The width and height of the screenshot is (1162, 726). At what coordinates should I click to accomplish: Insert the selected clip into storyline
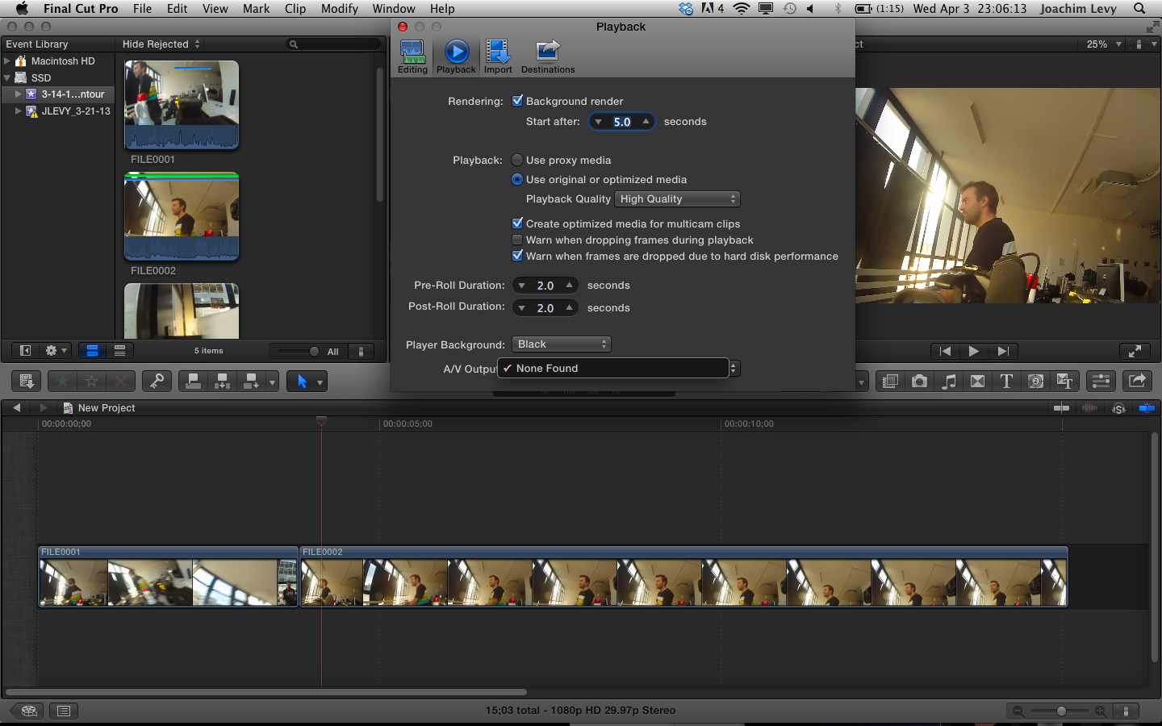click(222, 382)
